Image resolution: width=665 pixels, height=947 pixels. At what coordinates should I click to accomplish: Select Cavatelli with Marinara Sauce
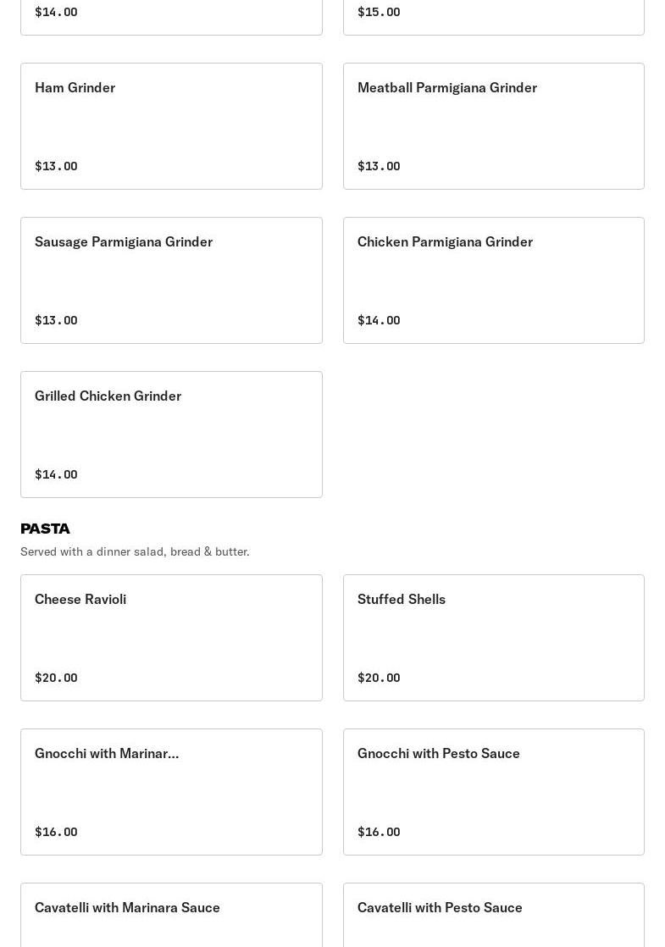point(171,915)
